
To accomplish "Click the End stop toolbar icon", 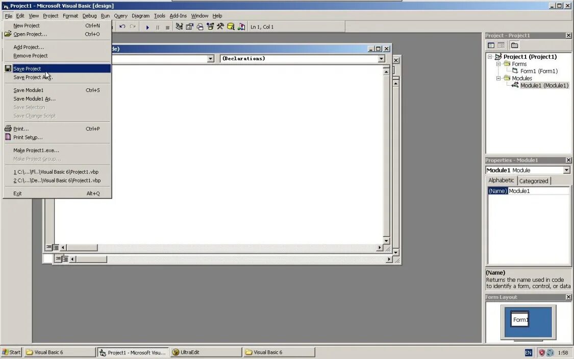I will tap(168, 27).
